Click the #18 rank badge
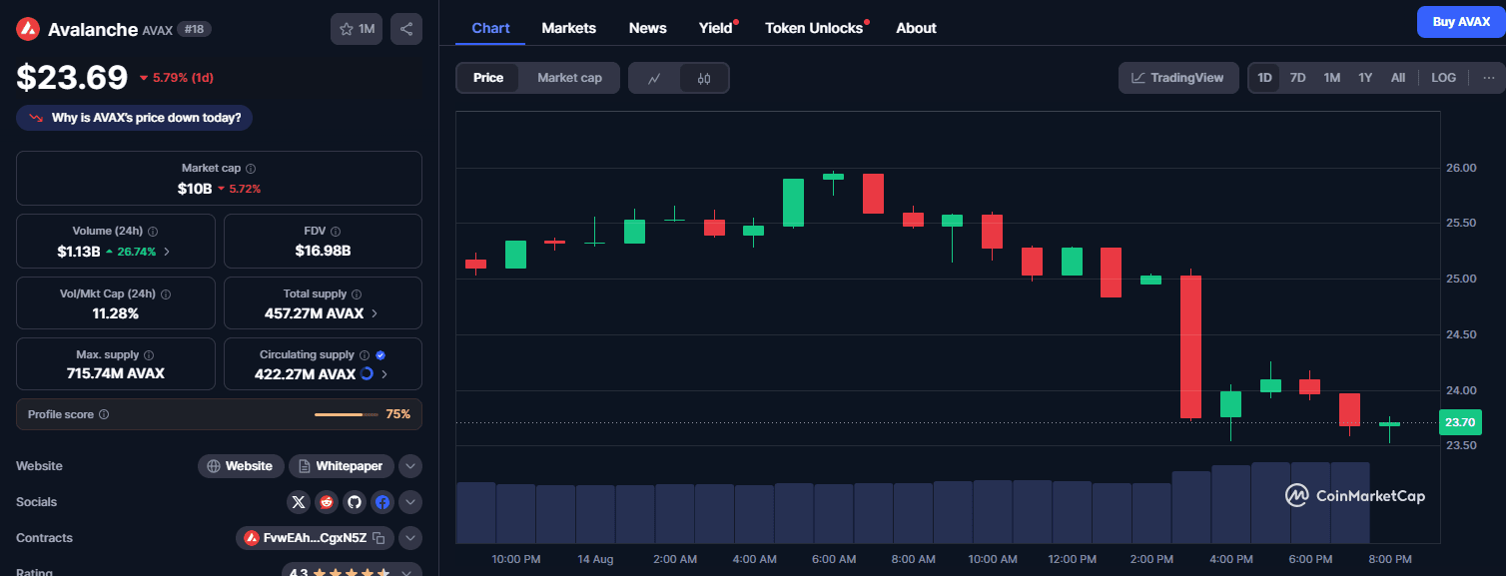Viewport: 1506px width, 576px height. [194, 29]
